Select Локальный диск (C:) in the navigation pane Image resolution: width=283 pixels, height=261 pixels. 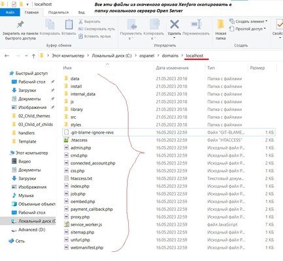pos(33,221)
